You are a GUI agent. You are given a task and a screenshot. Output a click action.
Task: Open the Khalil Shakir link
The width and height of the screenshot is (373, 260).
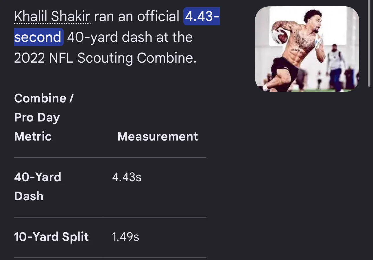point(52,17)
